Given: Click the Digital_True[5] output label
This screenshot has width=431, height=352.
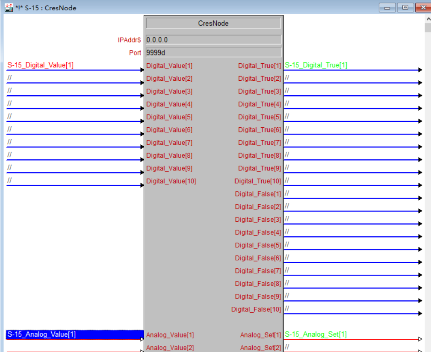Looking at the screenshot, I should [x=260, y=117].
